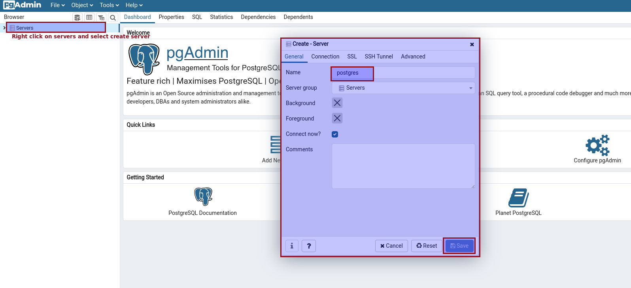The width and height of the screenshot is (631, 288).
Task: Click the Configure pgAdmin gears icon
Action: pyautogui.click(x=597, y=145)
